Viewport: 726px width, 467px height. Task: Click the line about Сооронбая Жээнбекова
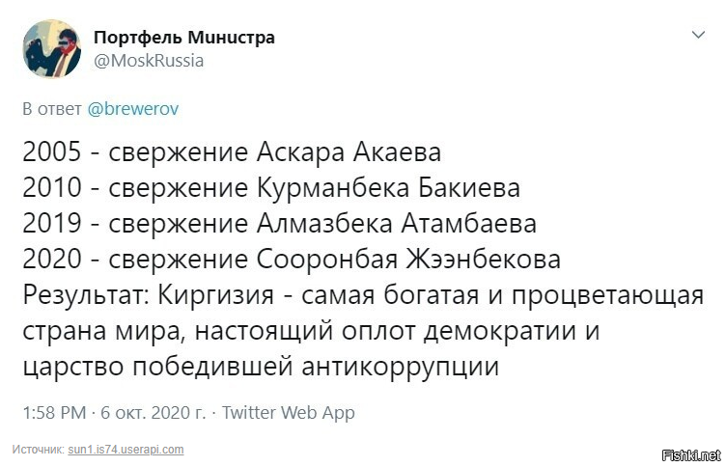292,259
